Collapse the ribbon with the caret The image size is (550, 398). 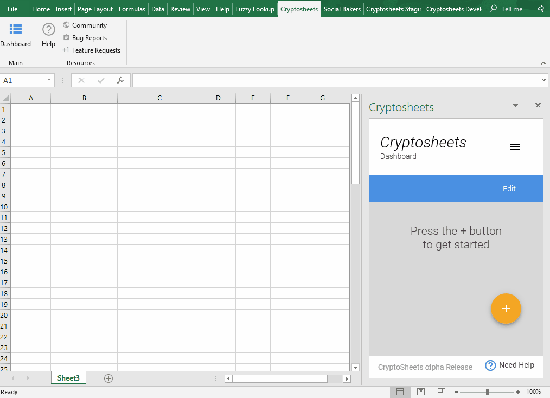point(543,63)
